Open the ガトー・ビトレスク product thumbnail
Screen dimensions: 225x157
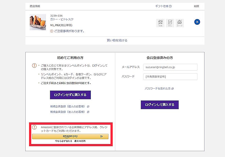[38, 22]
